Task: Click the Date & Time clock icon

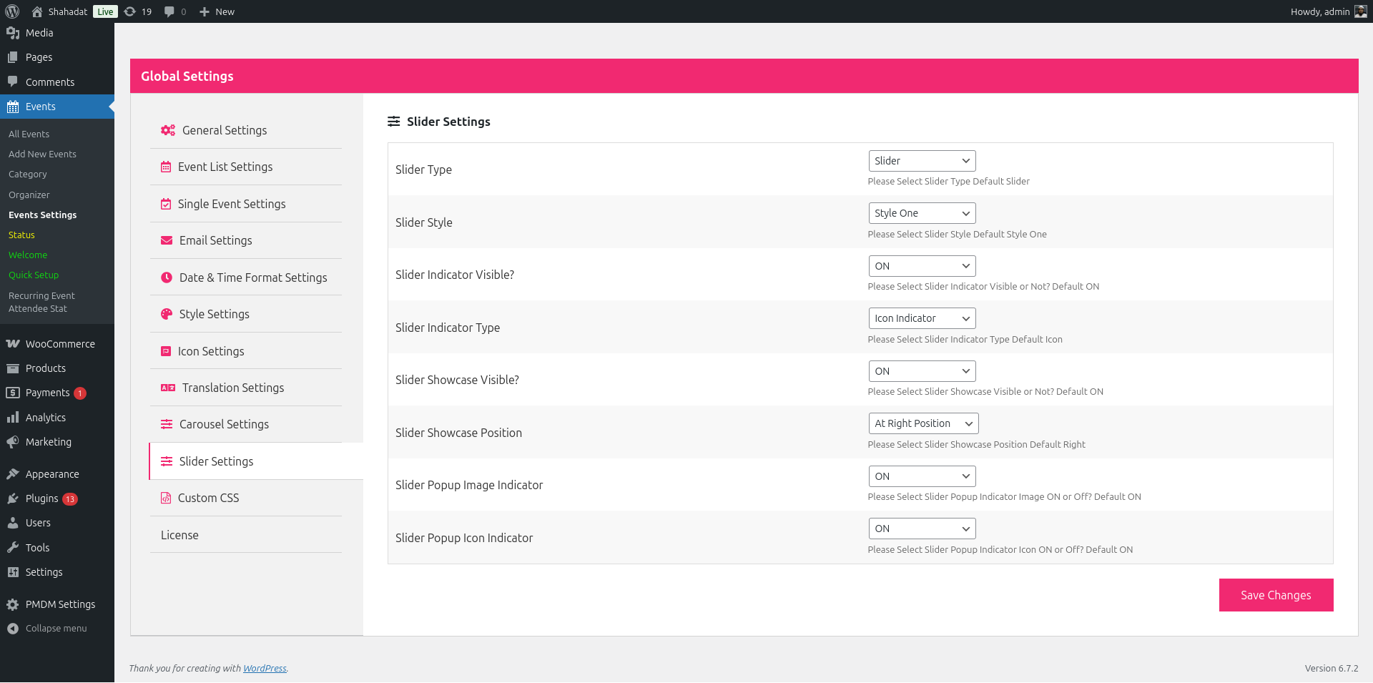Action: 167,277
